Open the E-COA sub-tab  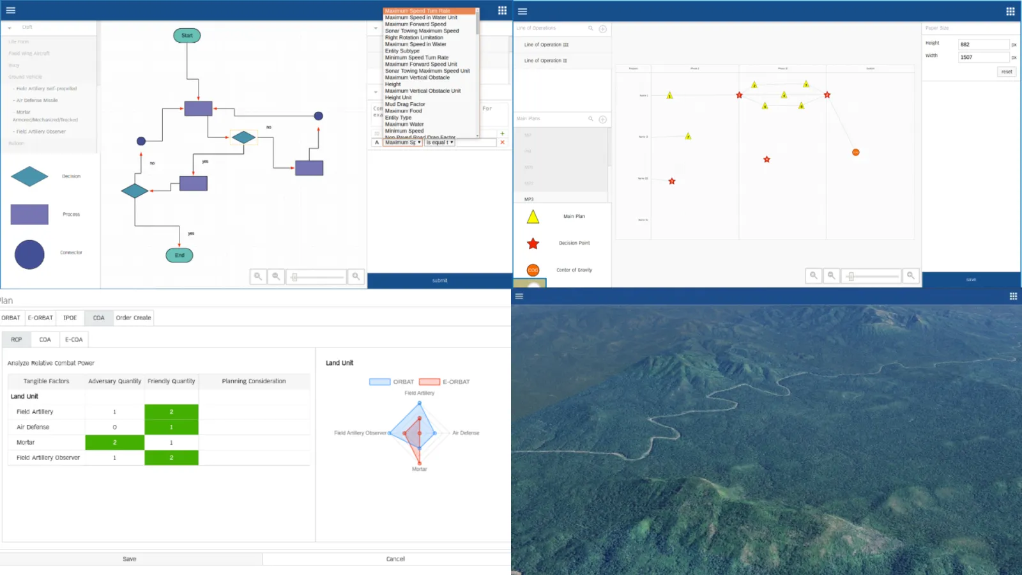coord(74,339)
